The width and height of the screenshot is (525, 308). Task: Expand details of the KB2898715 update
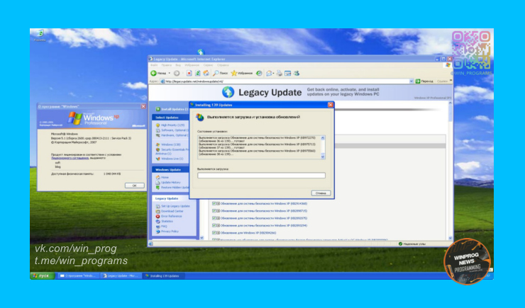coord(218,211)
